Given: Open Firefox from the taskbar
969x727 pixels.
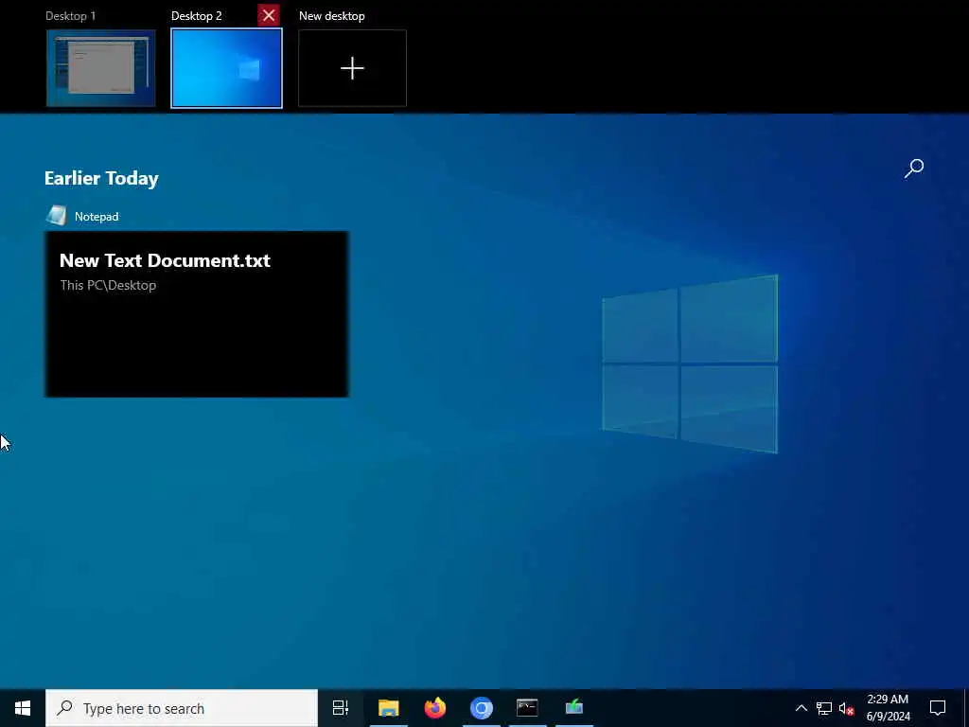Looking at the screenshot, I should tap(435, 708).
